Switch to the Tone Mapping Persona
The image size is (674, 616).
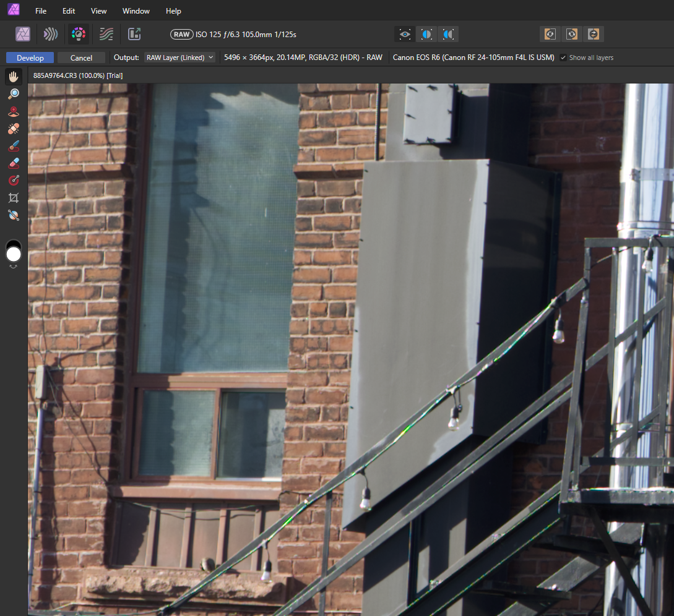tap(106, 34)
